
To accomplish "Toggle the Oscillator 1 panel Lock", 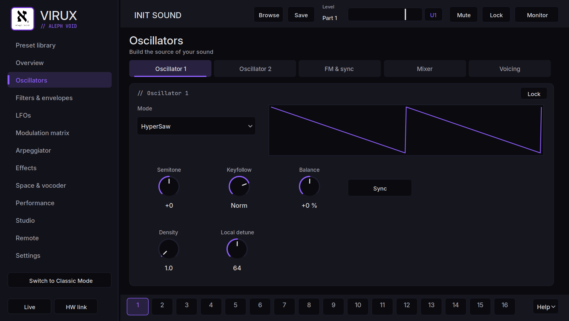I will coord(534,94).
